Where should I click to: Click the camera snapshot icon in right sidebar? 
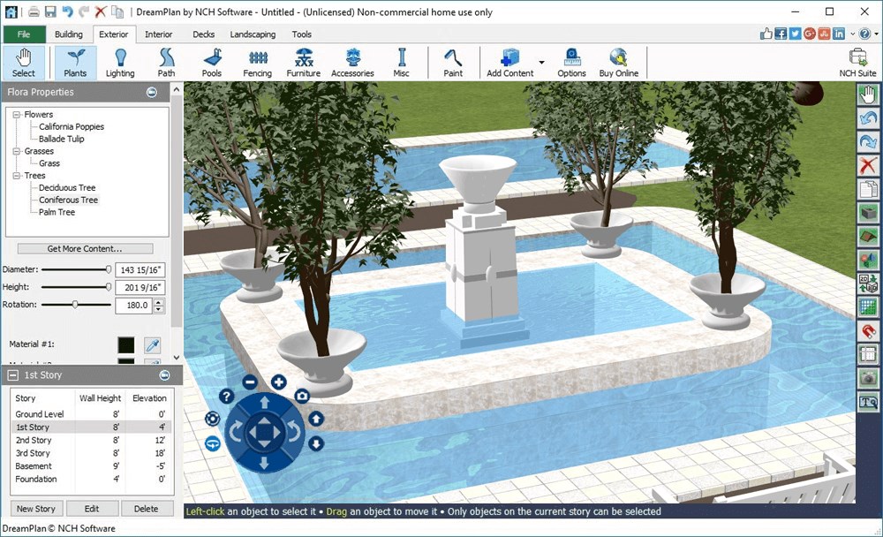[x=868, y=378]
